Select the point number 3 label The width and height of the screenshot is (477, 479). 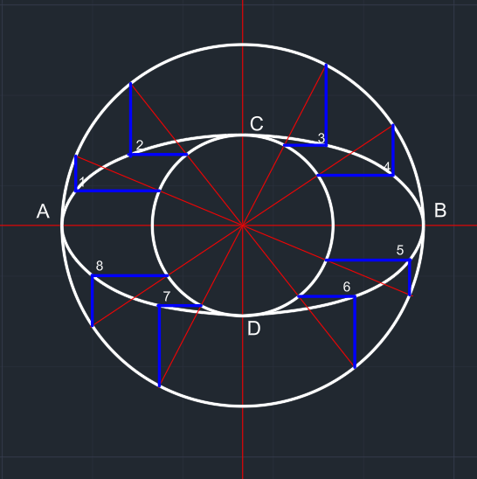tap(321, 138)
